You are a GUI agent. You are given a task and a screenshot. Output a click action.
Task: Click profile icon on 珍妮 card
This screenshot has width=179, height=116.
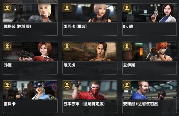coord(7,46)
